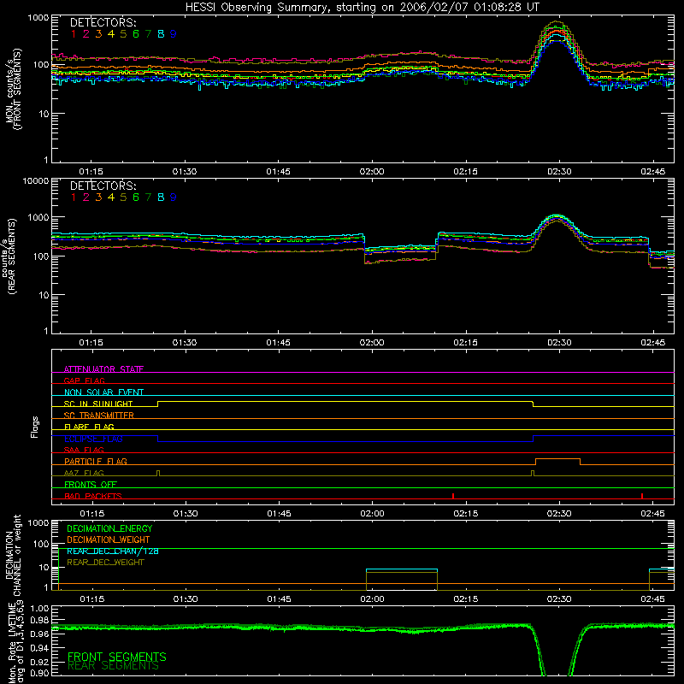This screenshot has height=684, width=684.
Task: Select detector 3 in front segments legend
Action: pyautogui.click(x=98, y=34)
